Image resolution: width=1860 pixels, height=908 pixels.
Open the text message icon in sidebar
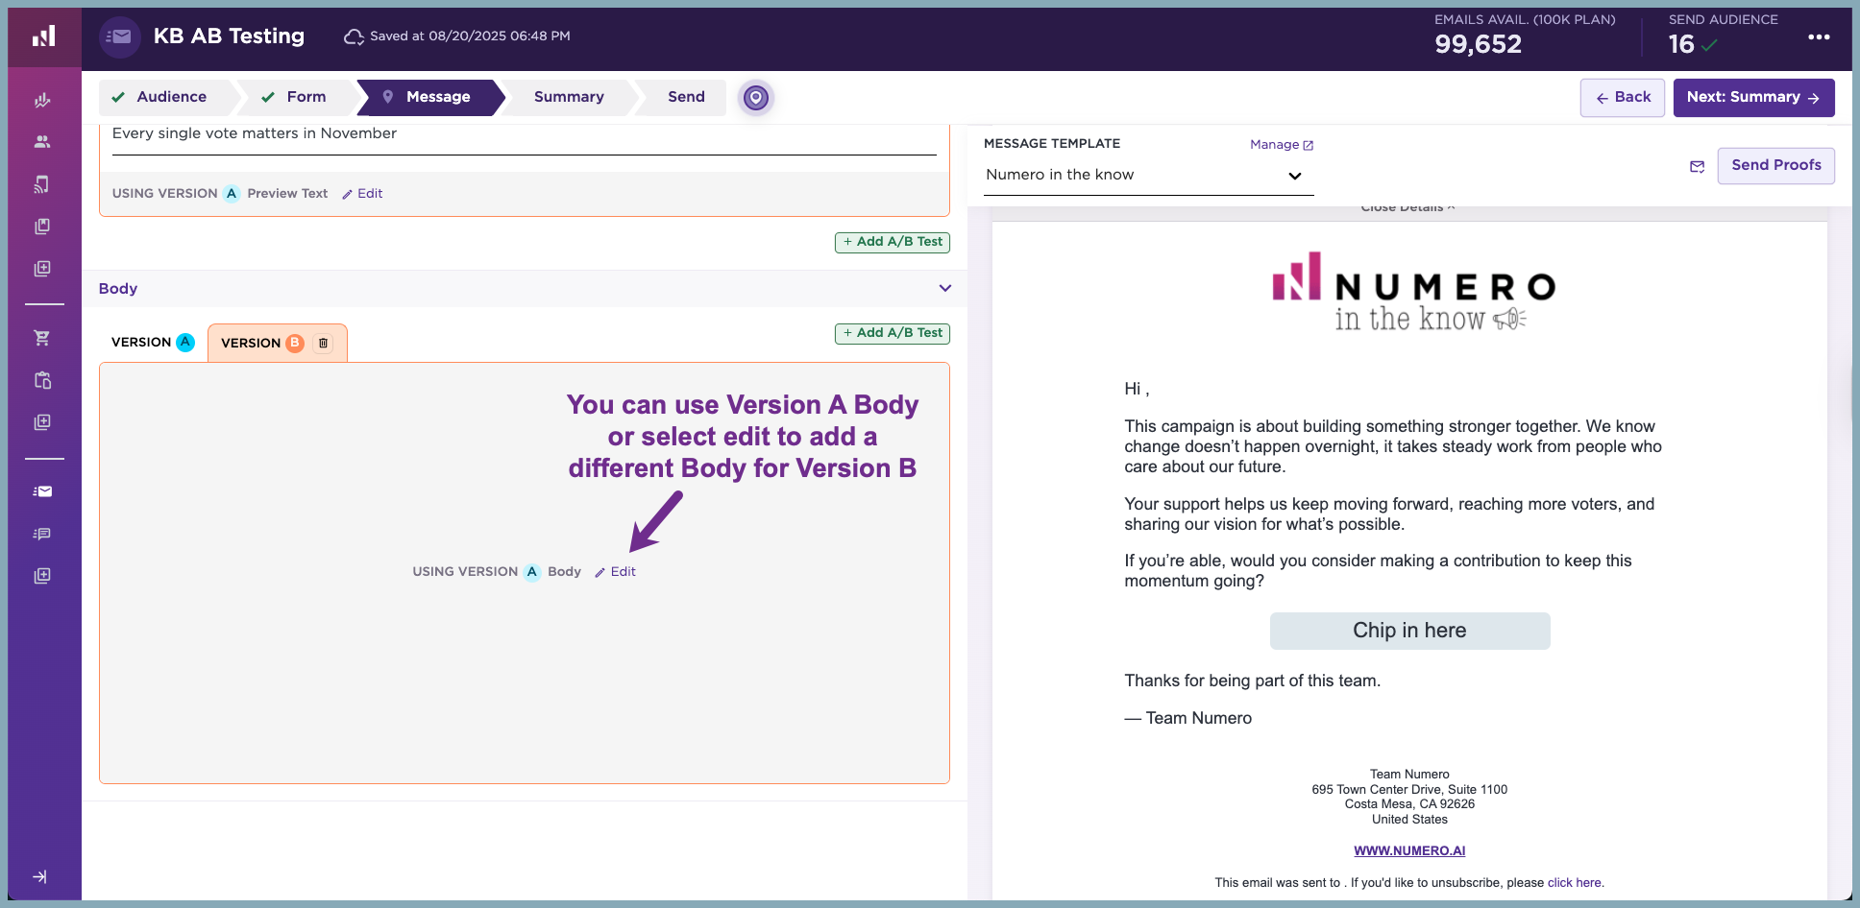click(42, 534)
